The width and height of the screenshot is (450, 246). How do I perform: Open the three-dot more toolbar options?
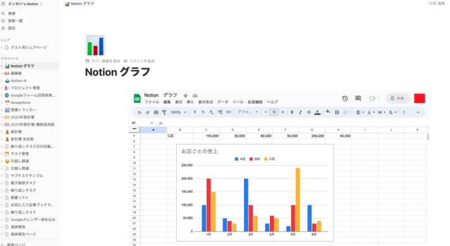click(x=404, y=112)
